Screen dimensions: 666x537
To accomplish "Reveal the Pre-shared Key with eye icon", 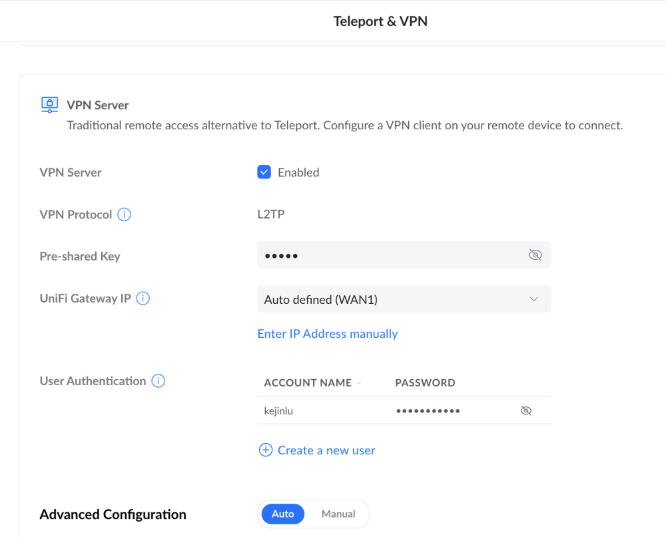I will coord(535,255).
